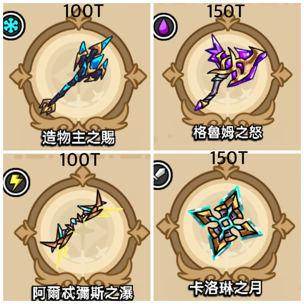
Task: Click the 阿爾忒彌斯之瀑 weapon name
Action: pyautogui.click(x=82, y=293)
